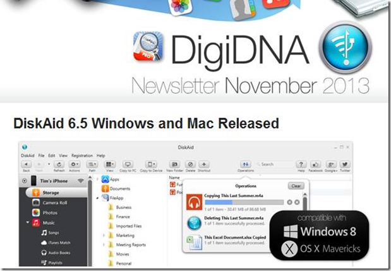
Task: Click the Wi-Fi icon on device header
Action: [x=81, y=181]
